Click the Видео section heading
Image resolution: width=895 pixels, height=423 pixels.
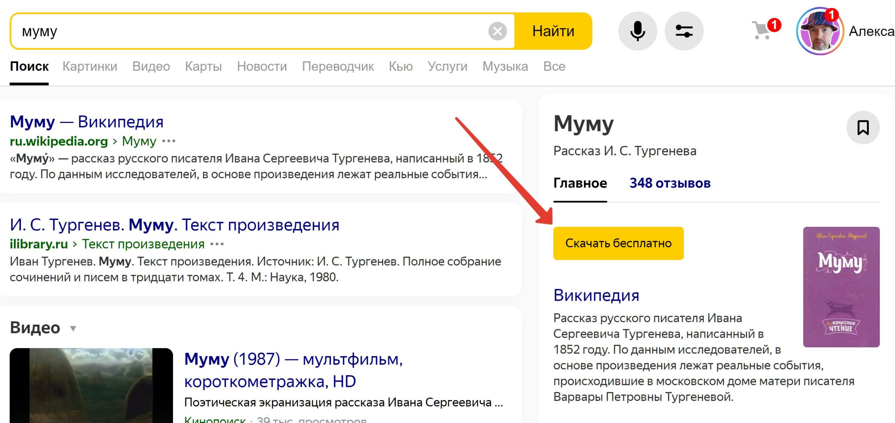tap(35, 328)
